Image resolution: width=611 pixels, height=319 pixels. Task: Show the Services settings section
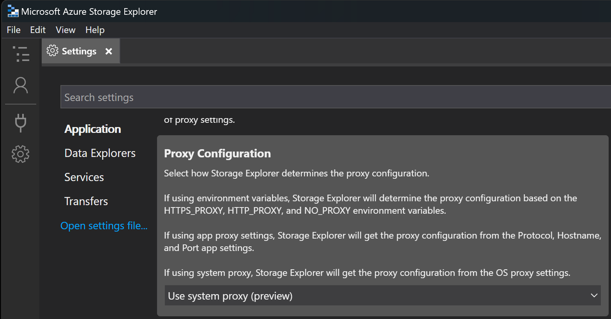click(x=84, y=177)
